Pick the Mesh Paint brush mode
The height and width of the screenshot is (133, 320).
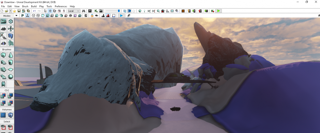click(x=4, y=36)
